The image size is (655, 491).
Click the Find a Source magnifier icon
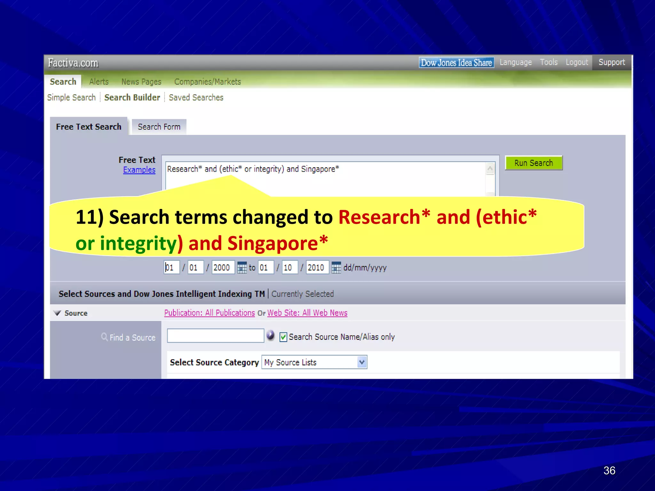pos(104,337)
